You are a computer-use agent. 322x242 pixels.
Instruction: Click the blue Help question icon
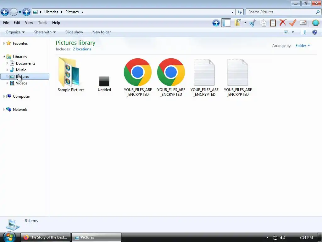[314, 32]
